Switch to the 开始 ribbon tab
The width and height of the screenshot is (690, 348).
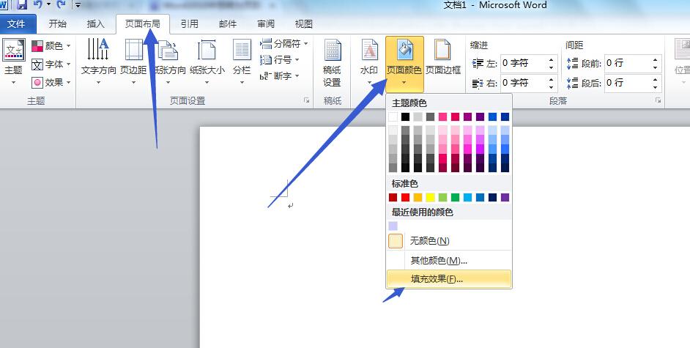58,23
